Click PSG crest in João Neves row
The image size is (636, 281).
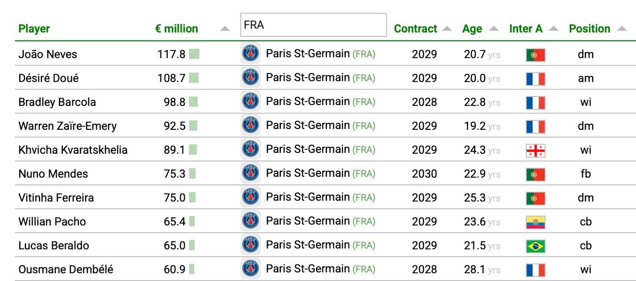(250, 54)
